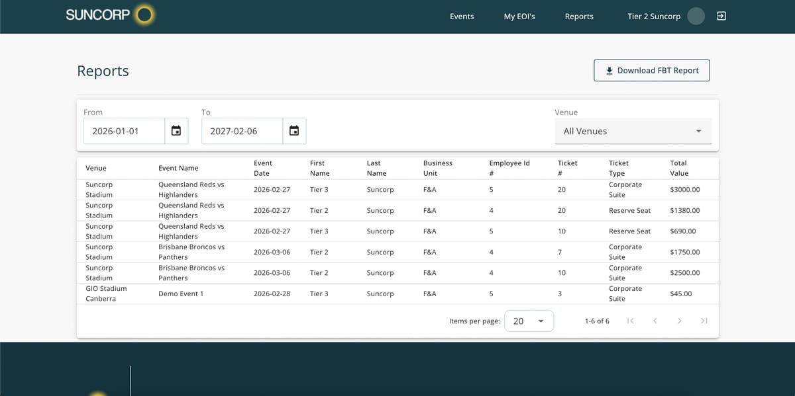Image resolution: width=795 pixels, height=396 pixels.
Task: Click the Reports page heading
Action: [103, 71]
